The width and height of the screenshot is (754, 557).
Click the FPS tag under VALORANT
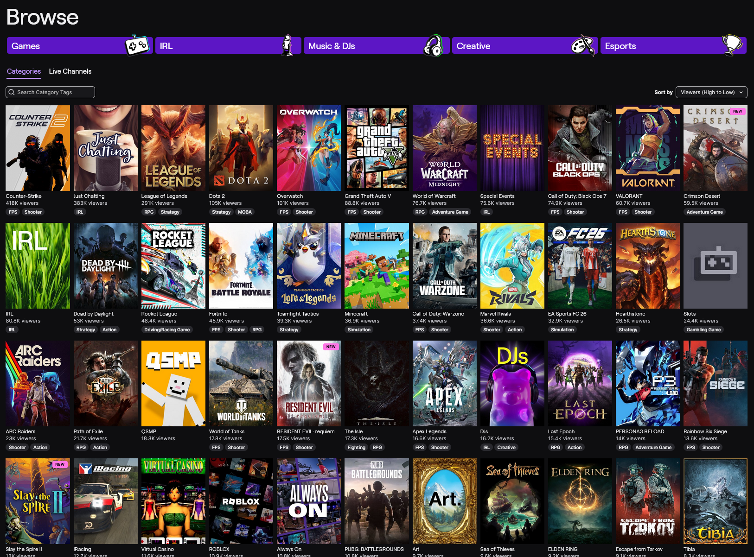(x=623, y=212)
